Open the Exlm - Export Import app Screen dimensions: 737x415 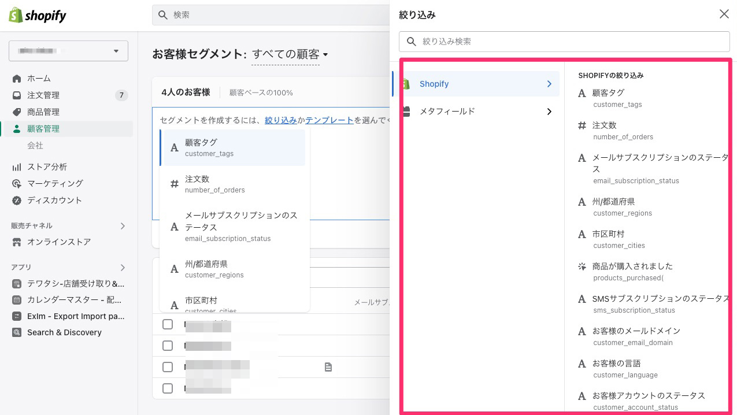point(76,316)
